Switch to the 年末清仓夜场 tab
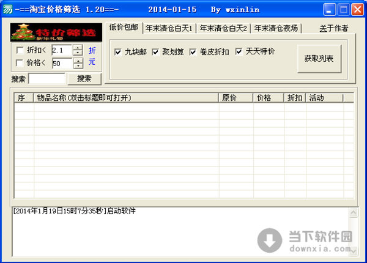 [x=276, y=28]
